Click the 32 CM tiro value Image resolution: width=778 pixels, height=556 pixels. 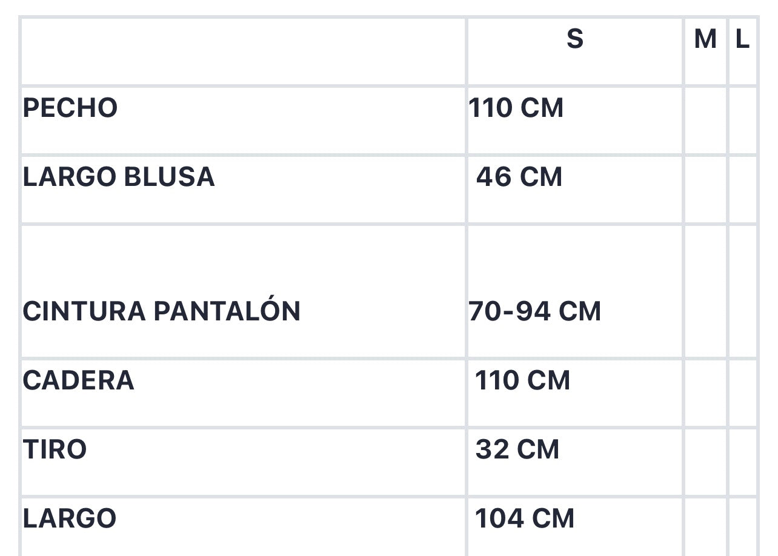(x=517, y=449)
